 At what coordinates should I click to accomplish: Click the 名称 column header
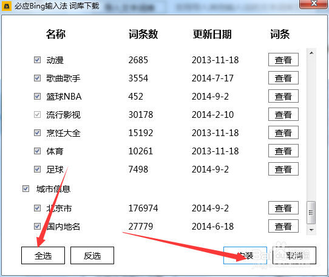[x=56, y=34]
